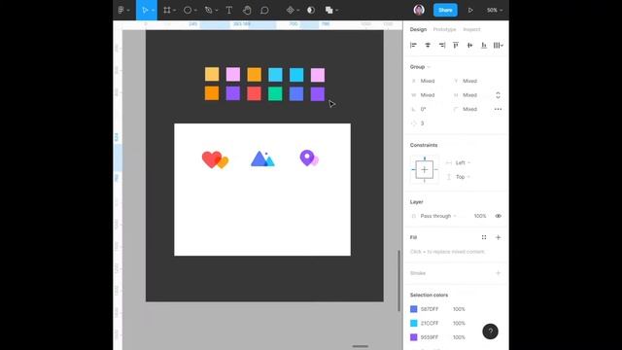Click the Share button

pos(445,11)
